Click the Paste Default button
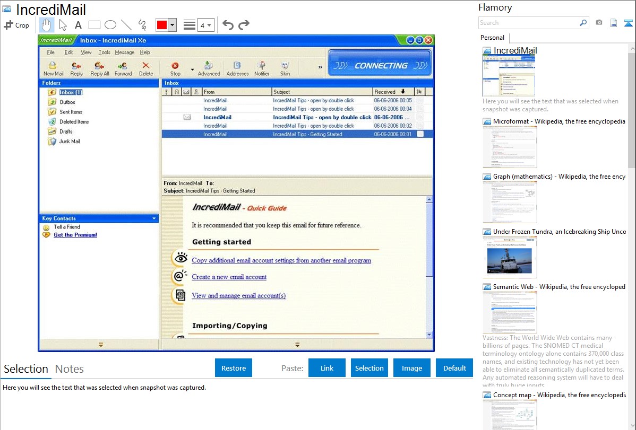 click(x=454, y=368)
